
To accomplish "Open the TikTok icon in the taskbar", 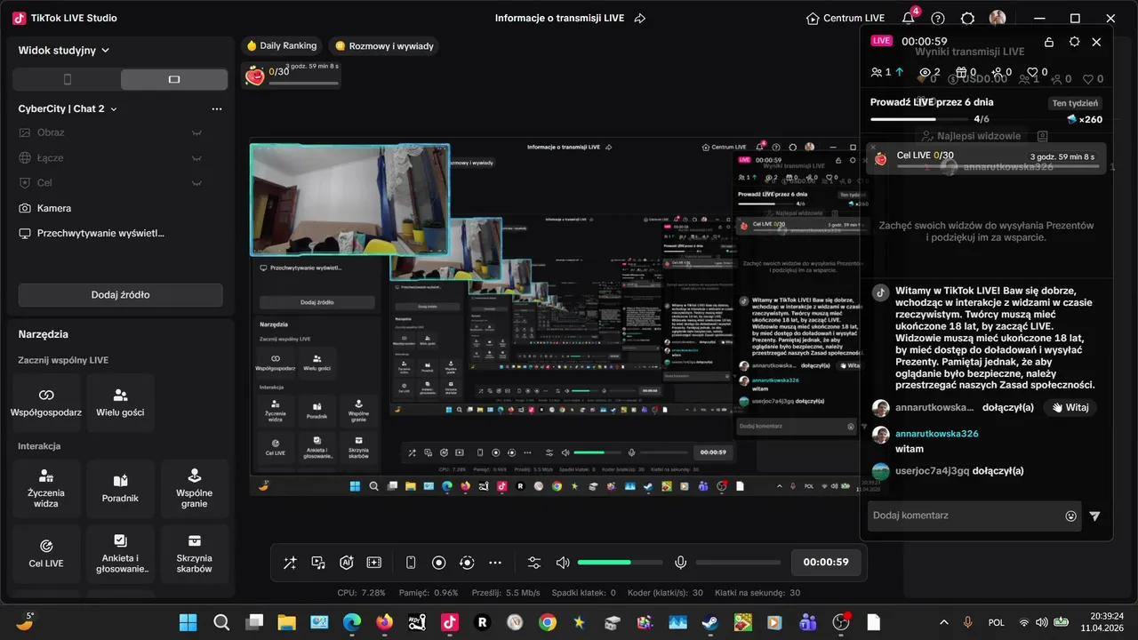I will click(450, 622).
